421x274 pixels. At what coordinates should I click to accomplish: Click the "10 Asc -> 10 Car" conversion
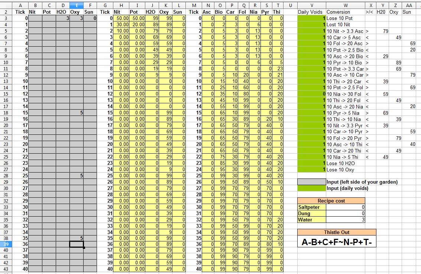[346, 75]
